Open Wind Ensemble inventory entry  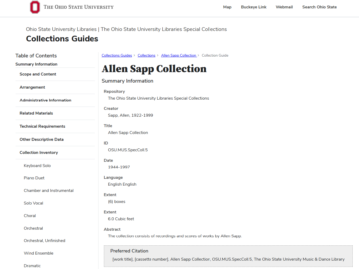pos(39,253)
